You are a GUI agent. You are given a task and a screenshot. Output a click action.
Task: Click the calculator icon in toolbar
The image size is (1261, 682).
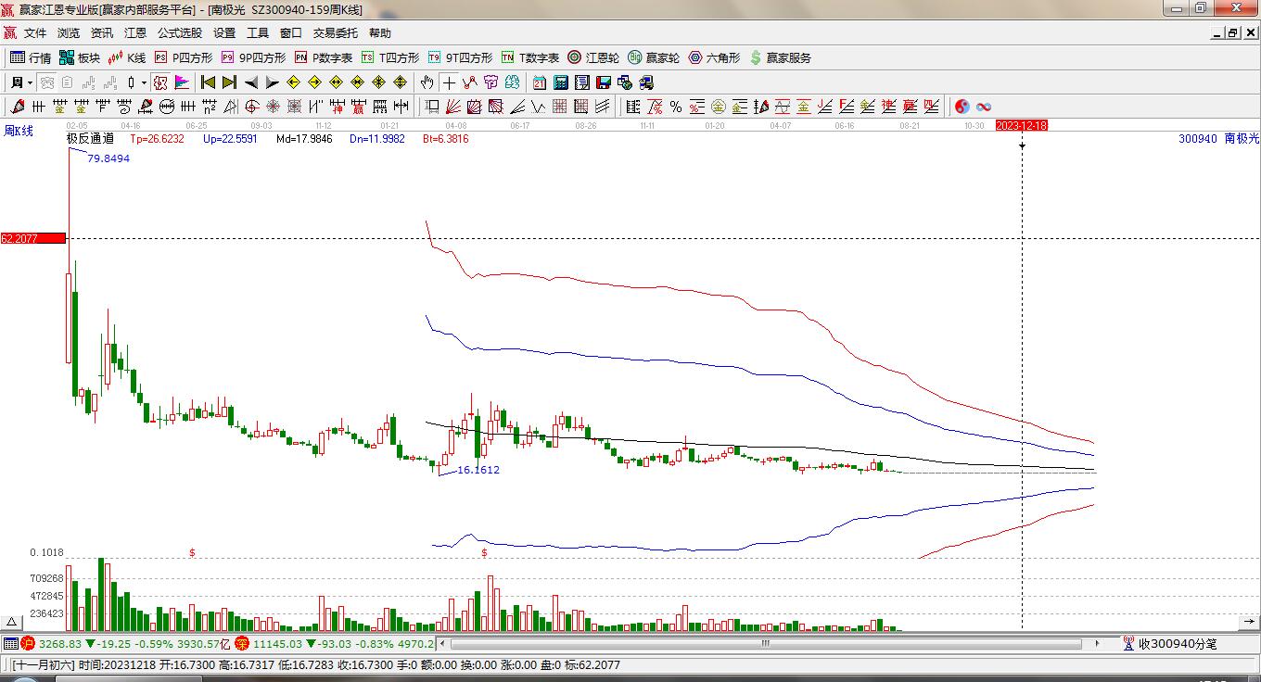coord(561,82)
